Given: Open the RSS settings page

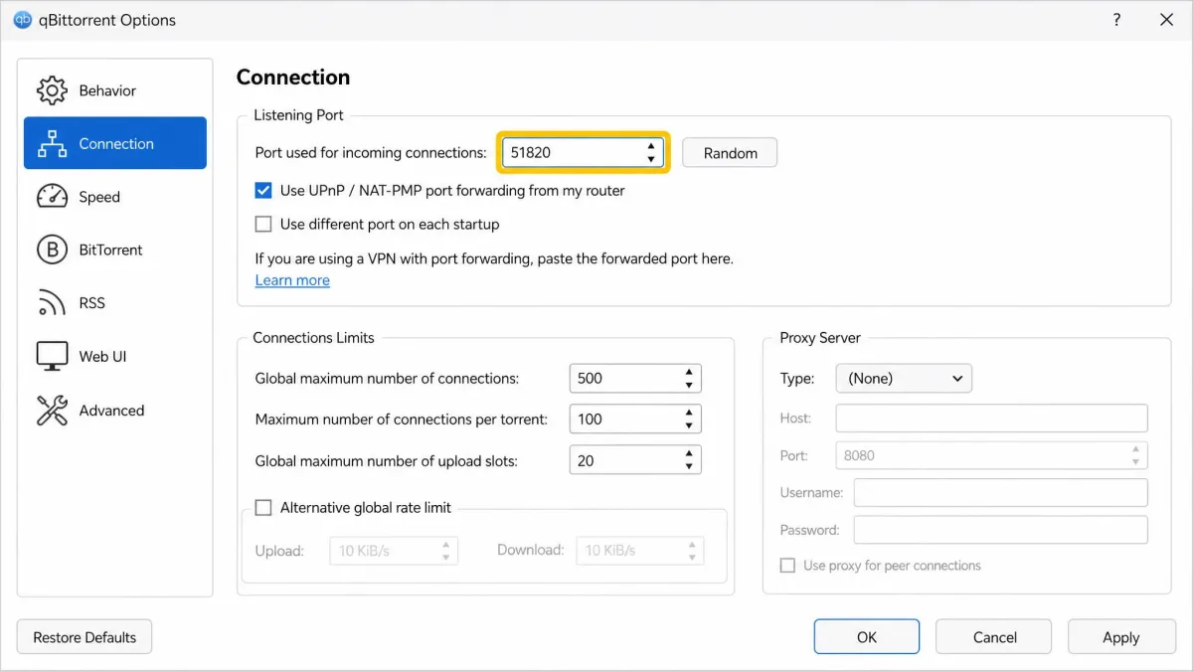Looking at the screenshot, I should coord(115,303).
